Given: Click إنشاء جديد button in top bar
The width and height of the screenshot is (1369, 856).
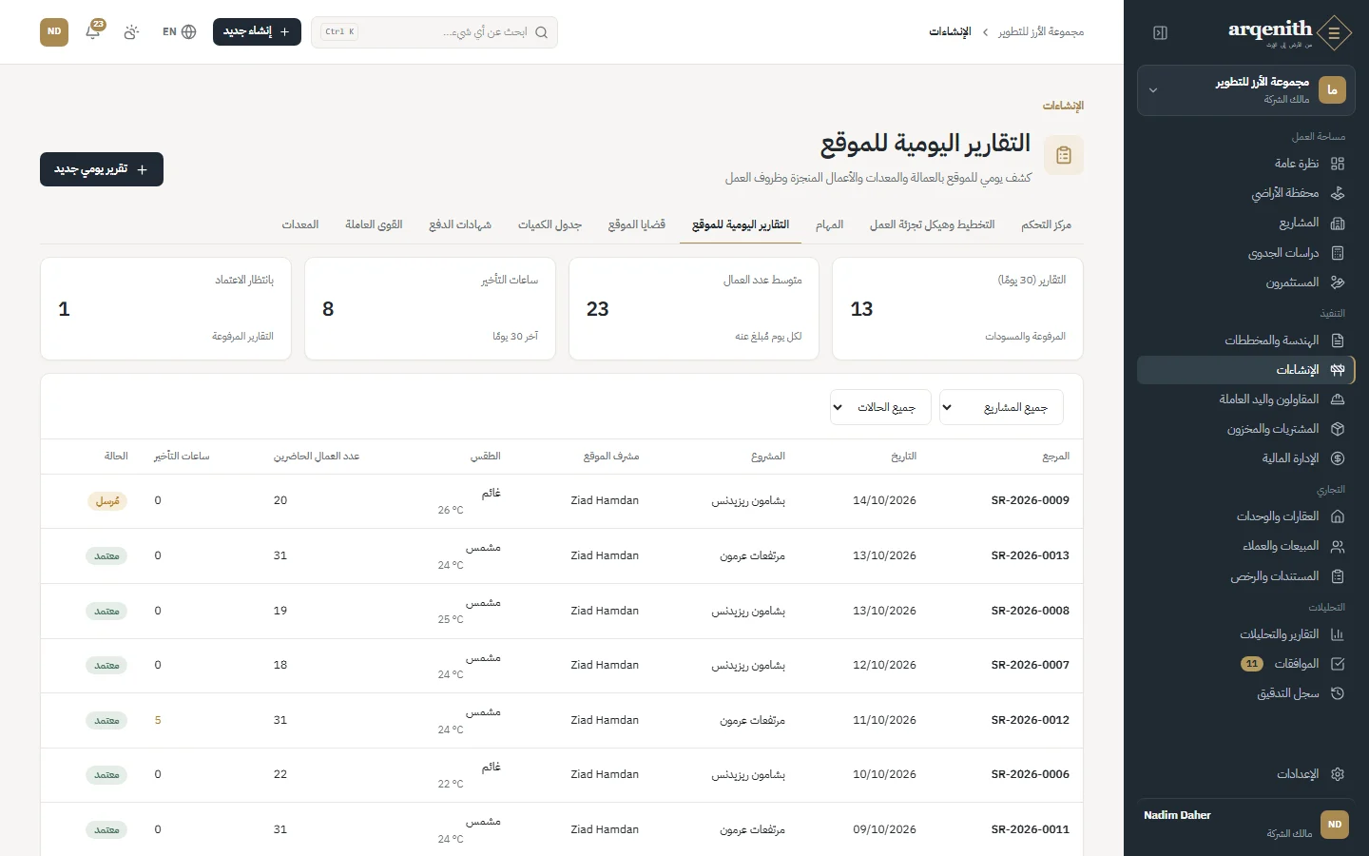Looking at the screenshot, I should 257,31.
